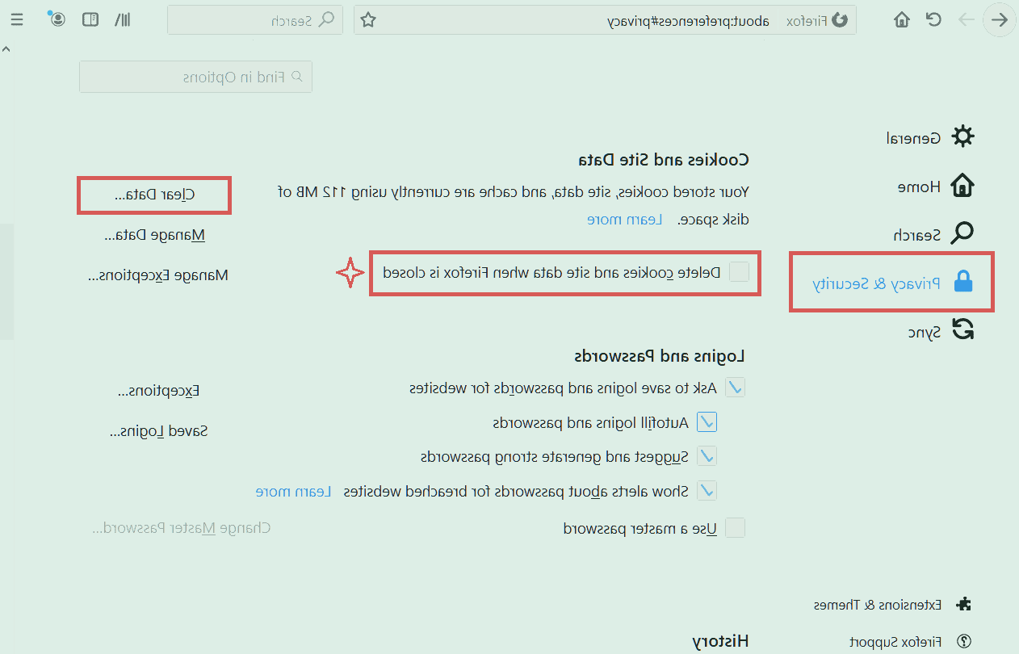The width and height of the screenshot is (1019, 654).
Task: Go to the browser home page icon
Action: (902, 20)
